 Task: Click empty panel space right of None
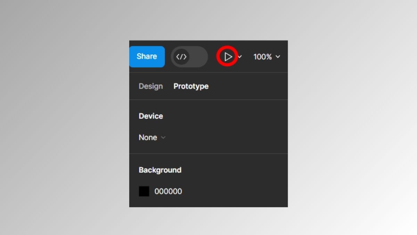(226, 138)
